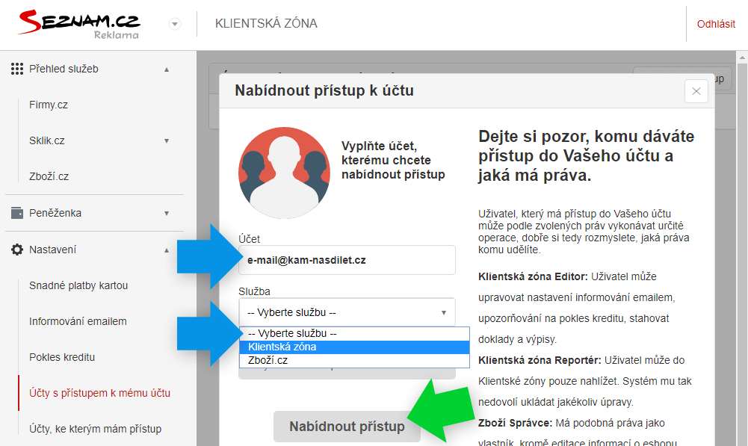Open Firmy.cz in the sidebar
Viewport: 748px width, 446px height.
(48, 105)
